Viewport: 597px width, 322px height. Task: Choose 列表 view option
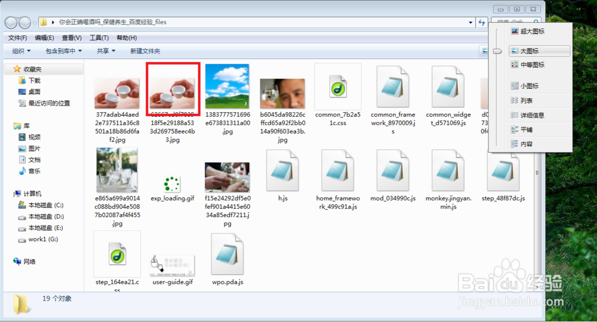(539, 100)
